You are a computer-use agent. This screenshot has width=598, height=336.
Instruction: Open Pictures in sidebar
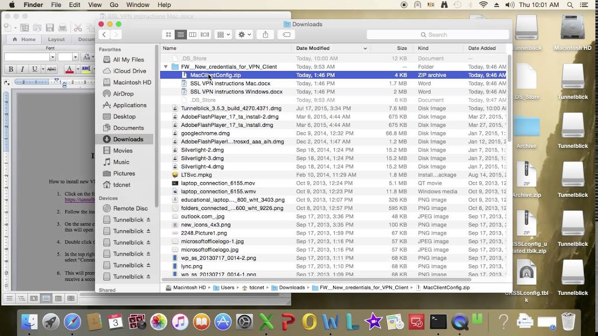click(124, 173)
